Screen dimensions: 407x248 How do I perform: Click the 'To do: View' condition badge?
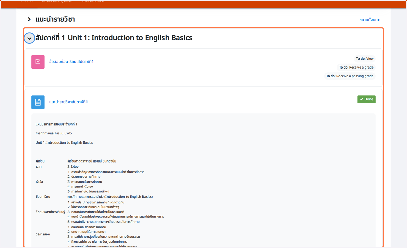[365, 59]
